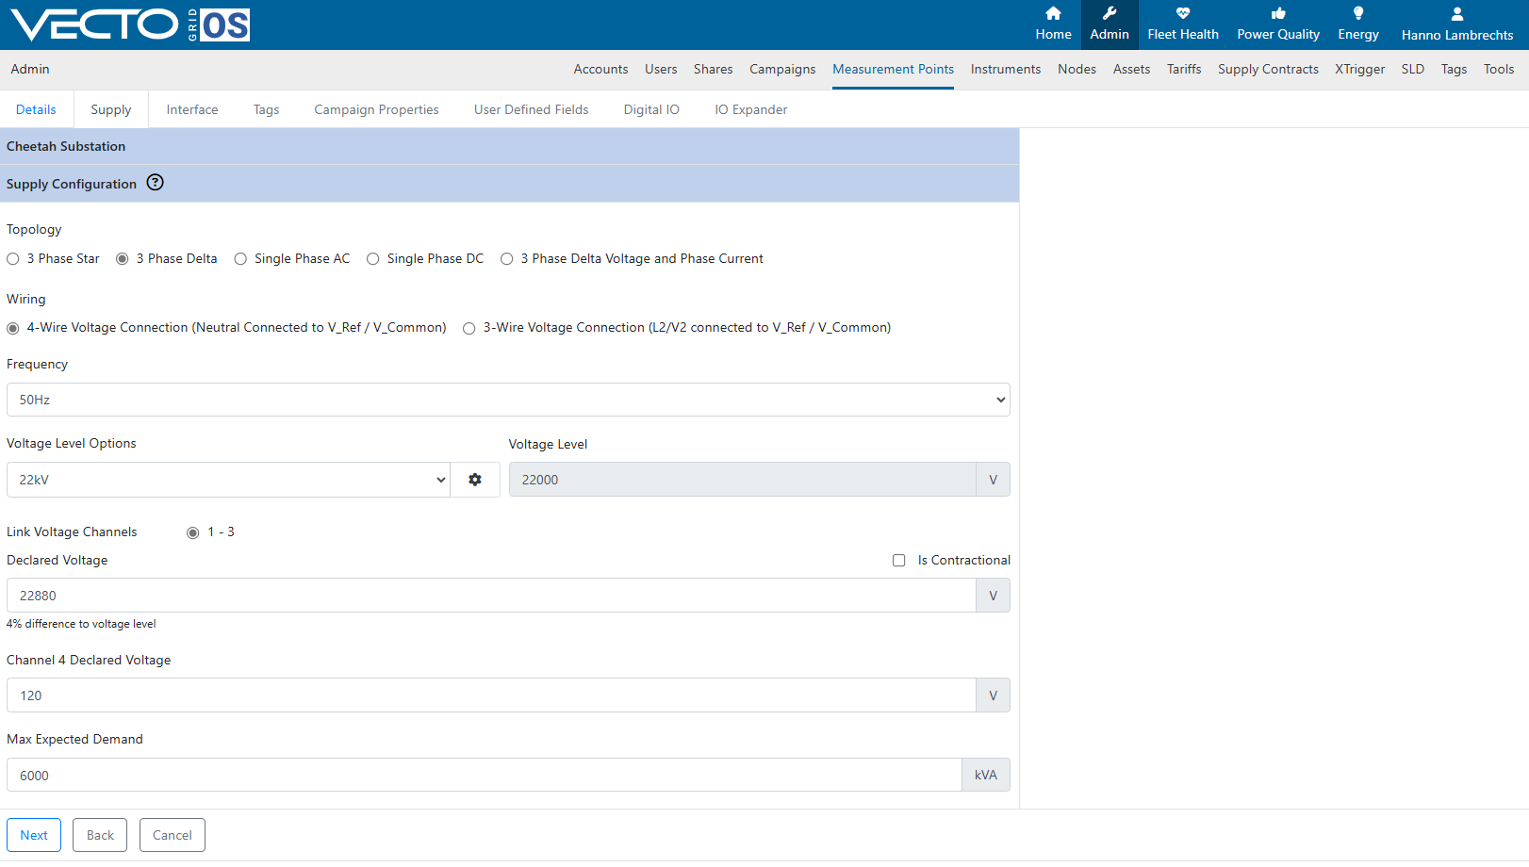
Task: Click the Declared Voltage input field
Action: [491, 596]
